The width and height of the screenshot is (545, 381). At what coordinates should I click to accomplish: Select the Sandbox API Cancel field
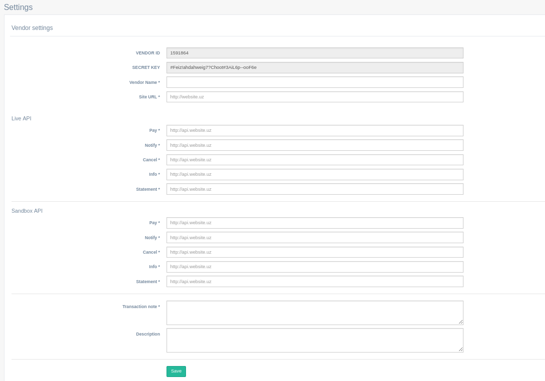coord(314,252)
